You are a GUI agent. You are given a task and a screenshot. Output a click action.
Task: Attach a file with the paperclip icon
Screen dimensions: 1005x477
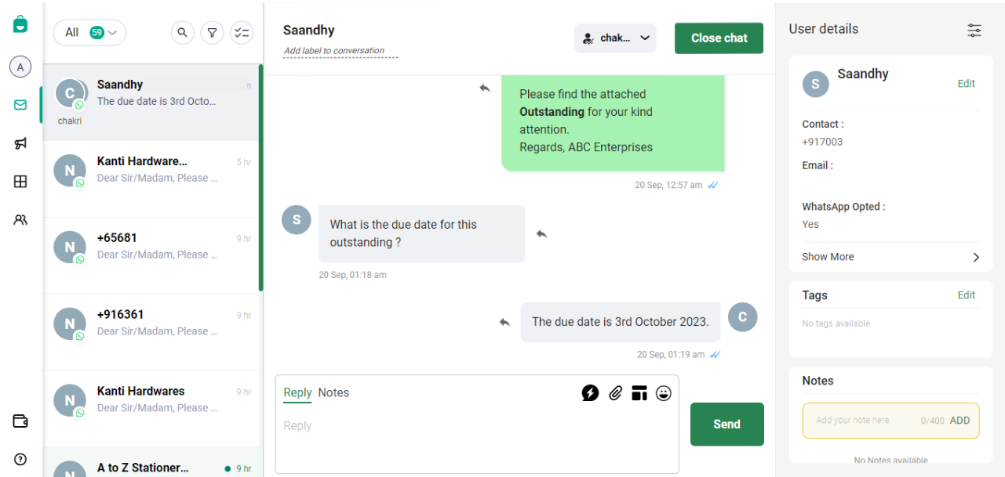click(x=616, y=393)
